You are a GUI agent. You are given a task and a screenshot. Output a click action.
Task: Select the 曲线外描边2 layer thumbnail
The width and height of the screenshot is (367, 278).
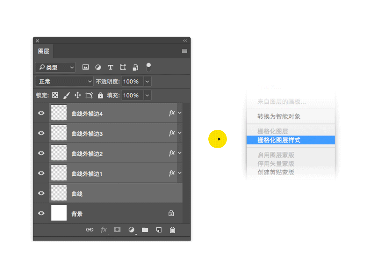pyautogui.click(x=59, y=153)
